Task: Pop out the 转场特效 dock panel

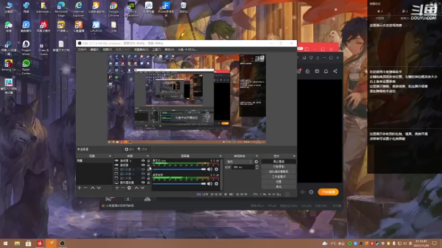Action: click(x=257, y=156)
